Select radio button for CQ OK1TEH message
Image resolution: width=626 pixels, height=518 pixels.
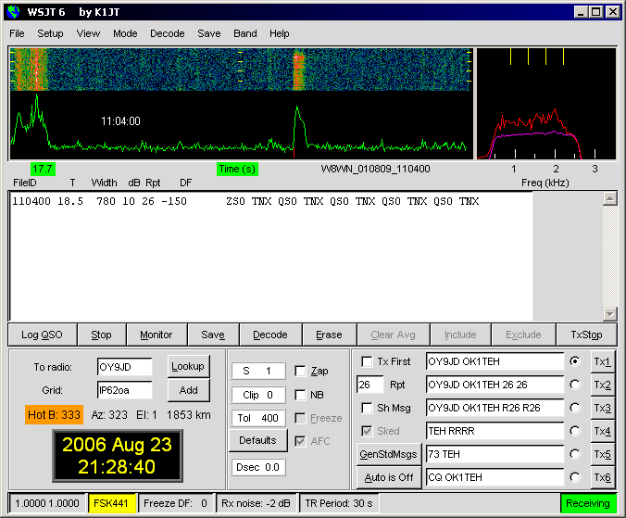click(575, 477)
